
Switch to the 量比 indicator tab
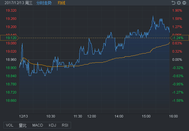coord(23,125)
